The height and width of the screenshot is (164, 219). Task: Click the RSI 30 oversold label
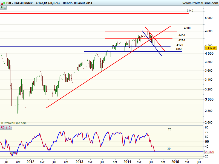tap(169, 149)
